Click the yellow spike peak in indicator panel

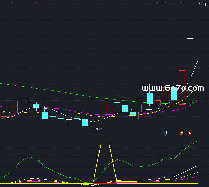pos(105,144)
